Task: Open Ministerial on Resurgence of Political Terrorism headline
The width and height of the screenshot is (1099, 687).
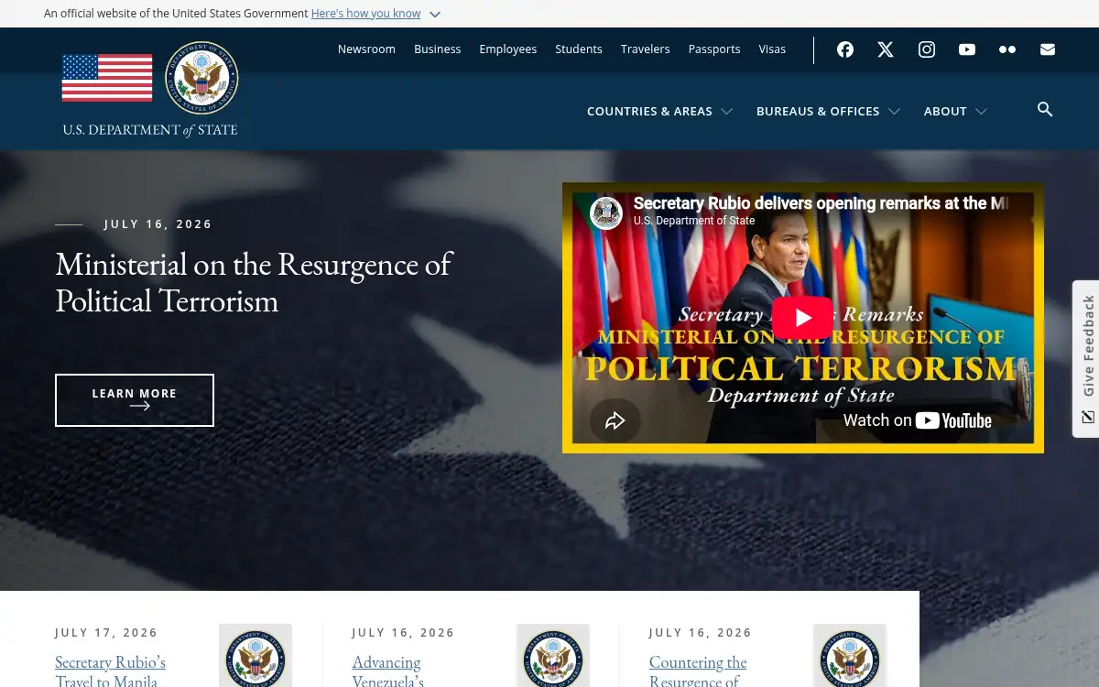Action: click(x=254, y=282)
